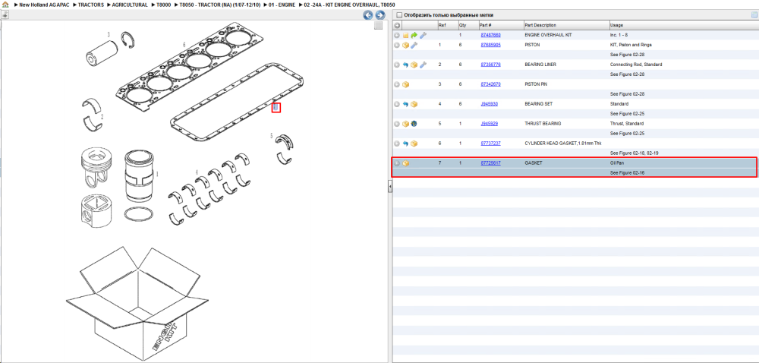Click callout number 3 above piston pin

coord(109,35)
